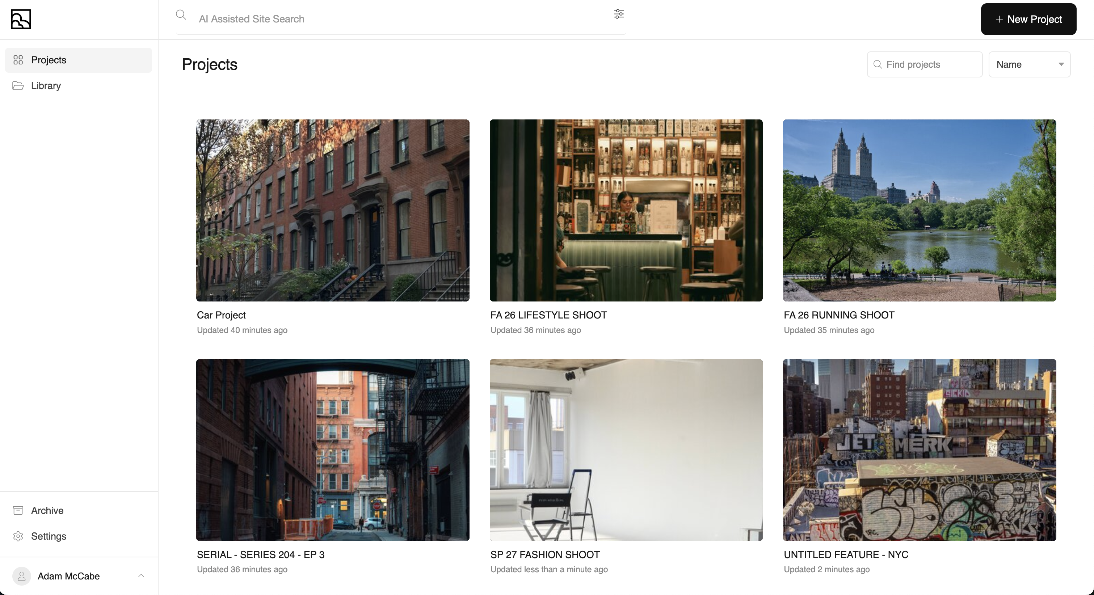Create a New Project
Image resolution: width=1094 pixels, height=595 pixels.
tap(1028, 19)
